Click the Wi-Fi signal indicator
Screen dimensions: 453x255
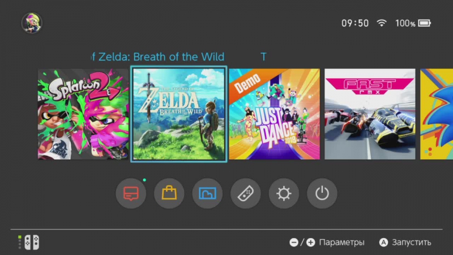(x=382, y=23)
